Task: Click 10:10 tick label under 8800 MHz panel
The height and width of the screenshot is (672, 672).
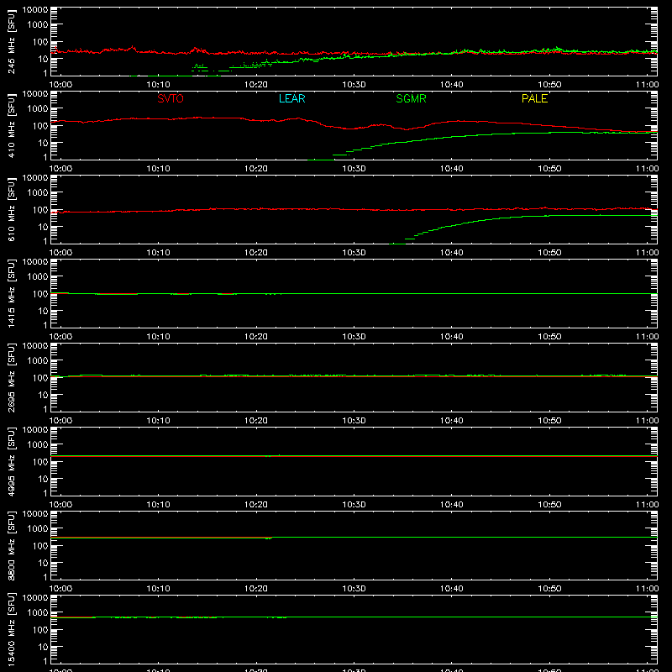Action: (159, 589)
